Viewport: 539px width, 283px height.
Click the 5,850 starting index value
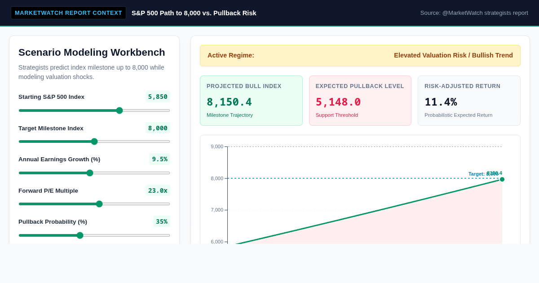pyautogui.click(x=158, y=97)
